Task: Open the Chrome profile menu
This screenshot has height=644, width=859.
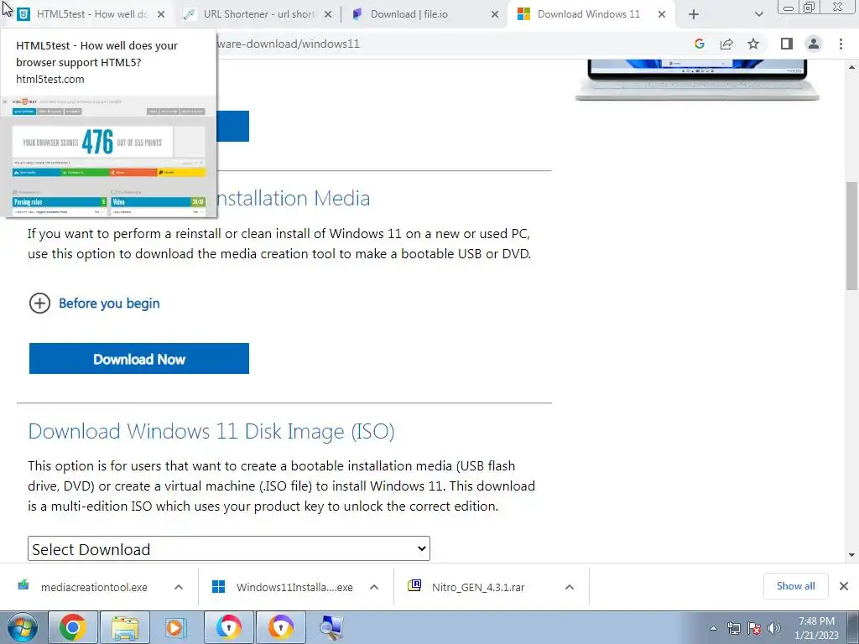Action: point(814,44)
